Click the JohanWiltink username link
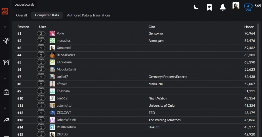Viewport: 262px width, 137px height. tap(66, 120)
